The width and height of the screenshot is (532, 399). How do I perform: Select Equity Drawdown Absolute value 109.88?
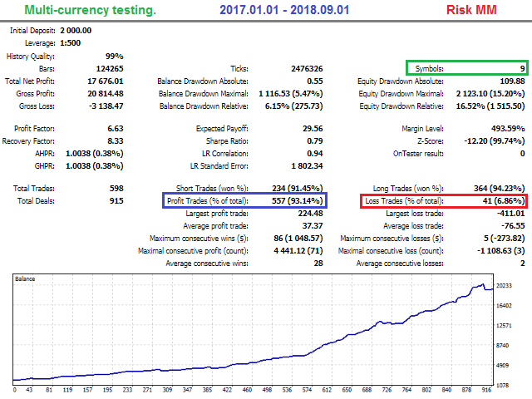click(512, 81)
